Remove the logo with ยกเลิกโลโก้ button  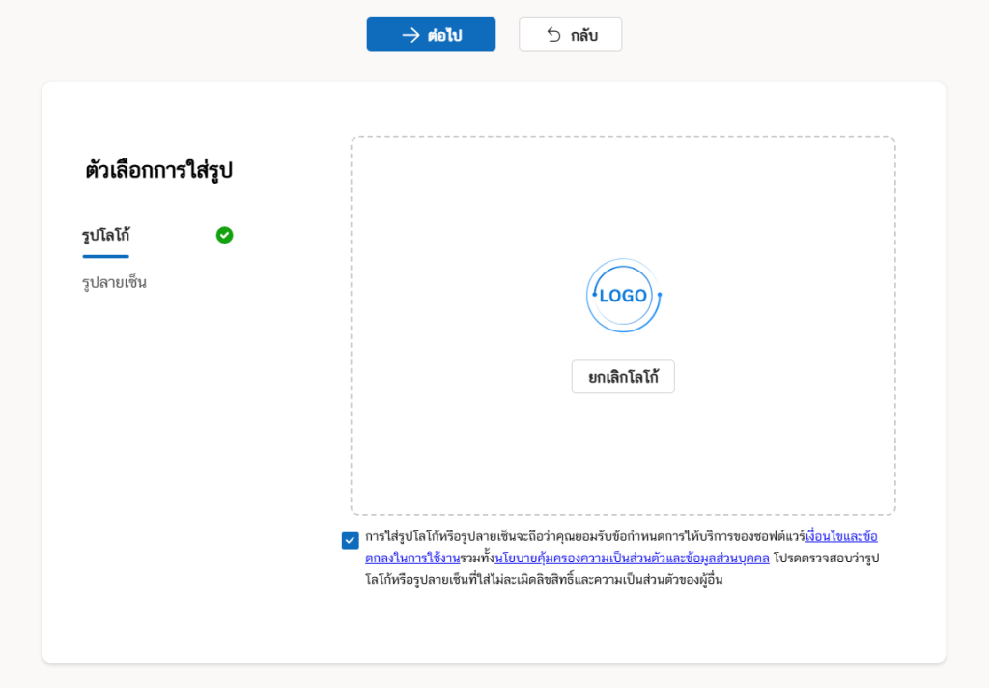coord(623,377)
